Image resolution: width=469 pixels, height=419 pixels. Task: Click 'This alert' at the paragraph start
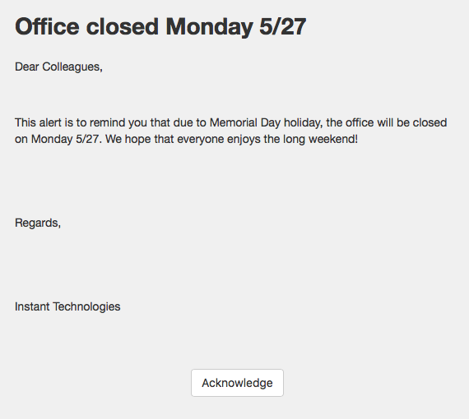38,122
